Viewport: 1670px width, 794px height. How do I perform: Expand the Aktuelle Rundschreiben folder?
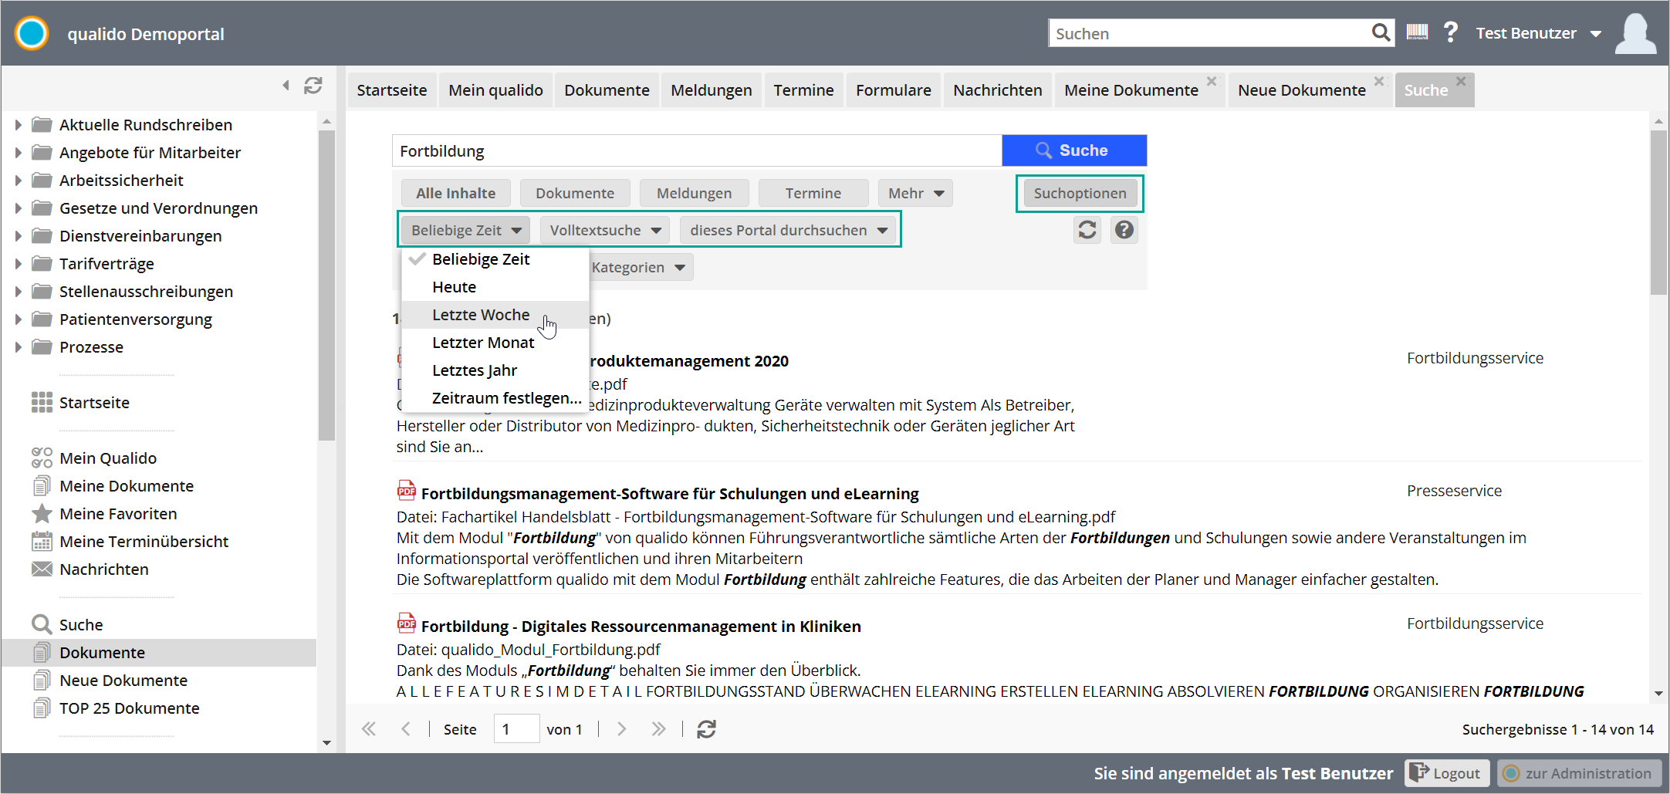(x=18, y=125)
